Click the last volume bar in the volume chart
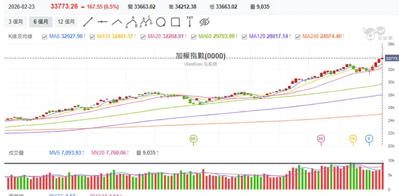The image size is (399, 196). 382,177
